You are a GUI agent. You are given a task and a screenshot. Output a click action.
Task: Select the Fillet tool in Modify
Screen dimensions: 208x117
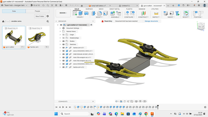click(99, 13)
